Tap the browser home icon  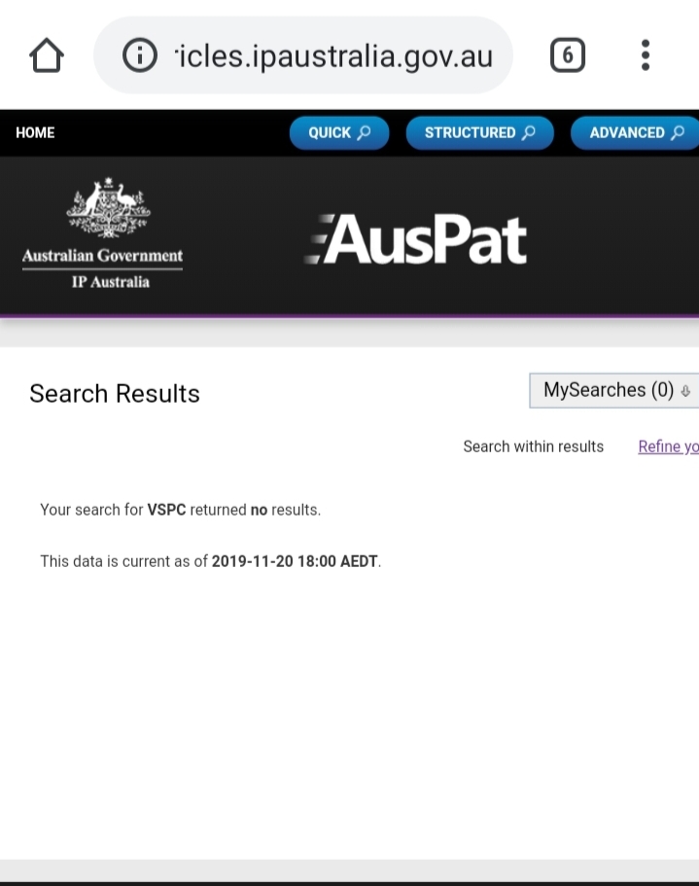[47, 55]
